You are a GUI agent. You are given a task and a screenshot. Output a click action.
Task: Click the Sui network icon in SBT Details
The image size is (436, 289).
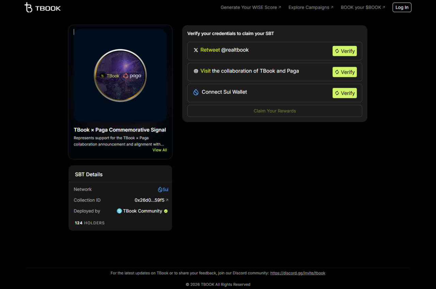[x=160, y=189]
